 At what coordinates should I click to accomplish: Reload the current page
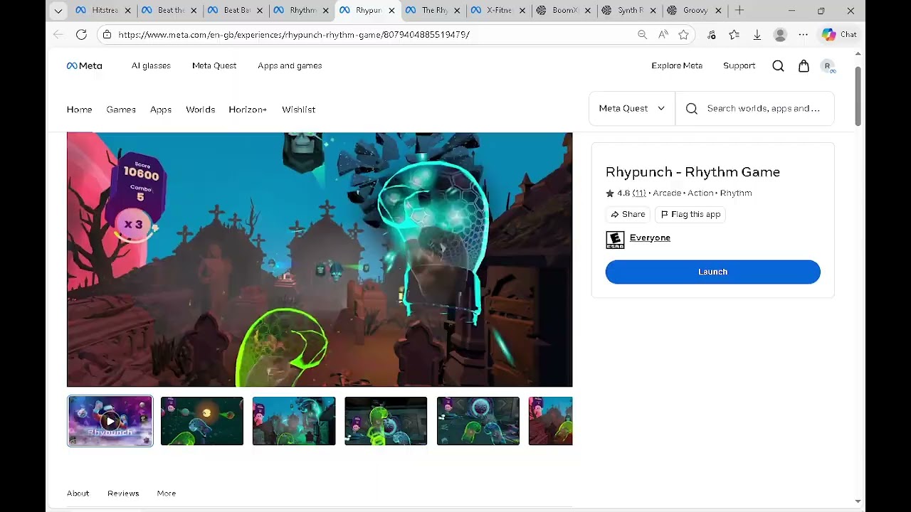click(81, 34)
